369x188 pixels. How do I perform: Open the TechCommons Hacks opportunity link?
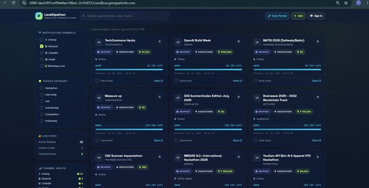(x=158, y=81)
